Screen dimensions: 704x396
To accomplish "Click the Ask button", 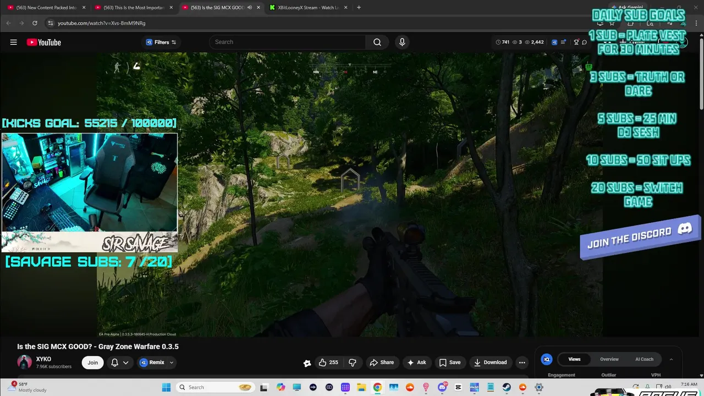I will pyautogui.click(x=416, y=362).
